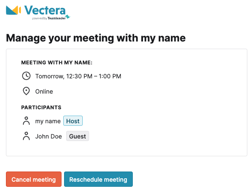The width and height of the screenshot is (252, 191).
Task: Click the location pin icon next to Online
Action: [x=26, y=91]
